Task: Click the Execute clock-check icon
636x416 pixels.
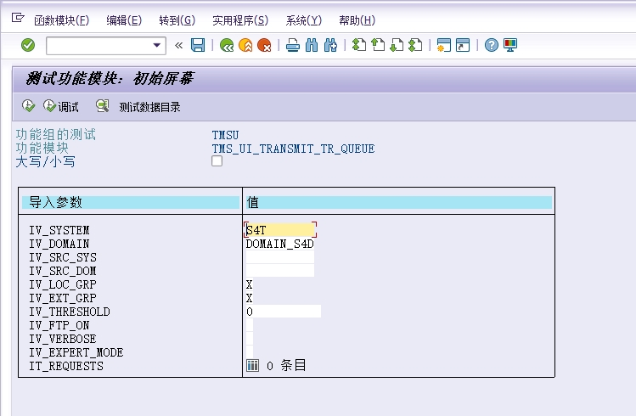Action: coord(28,106)
